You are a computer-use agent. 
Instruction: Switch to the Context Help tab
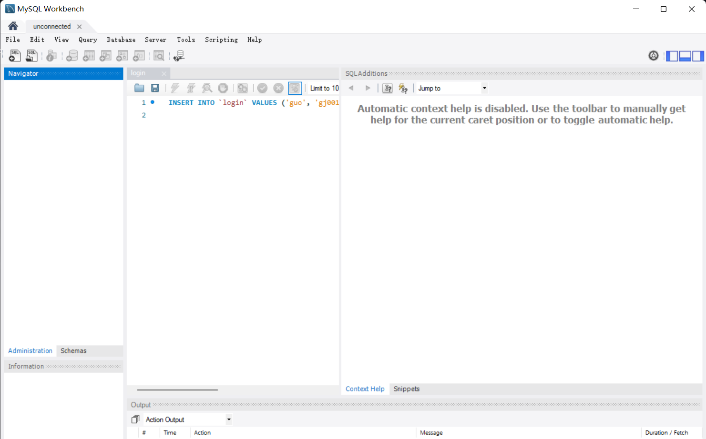pyautogui.click(x=365, y=389)
